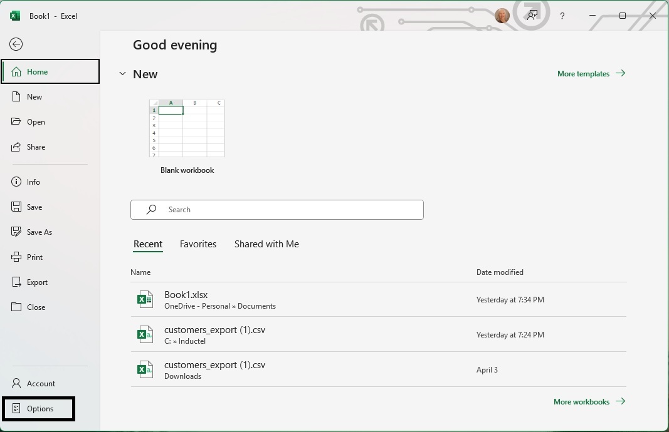Sort by the Date modified column header
669x432 pixels.
(x=500, y=272)
